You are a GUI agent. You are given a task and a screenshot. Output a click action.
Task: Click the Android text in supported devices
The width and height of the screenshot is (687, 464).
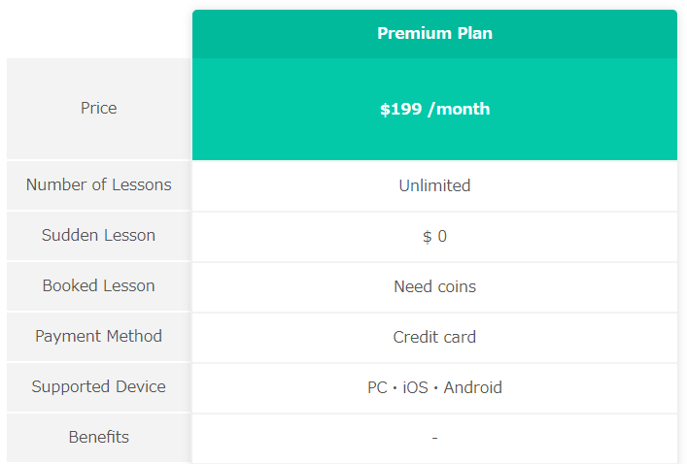473,387
